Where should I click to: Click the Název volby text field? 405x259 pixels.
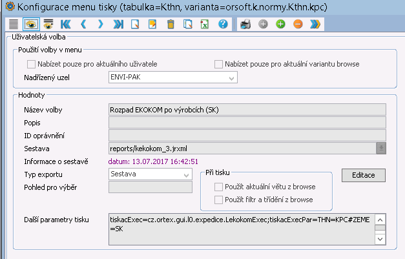[247, 109]
